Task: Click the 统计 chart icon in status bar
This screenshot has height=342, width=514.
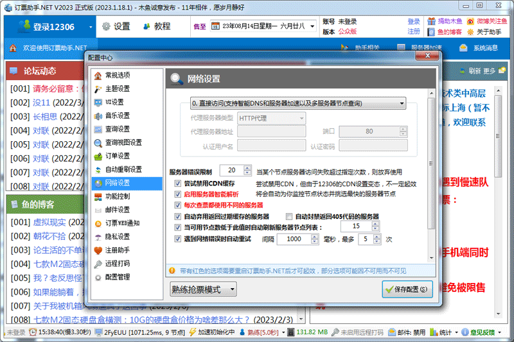Action: [x=434, y=332]
